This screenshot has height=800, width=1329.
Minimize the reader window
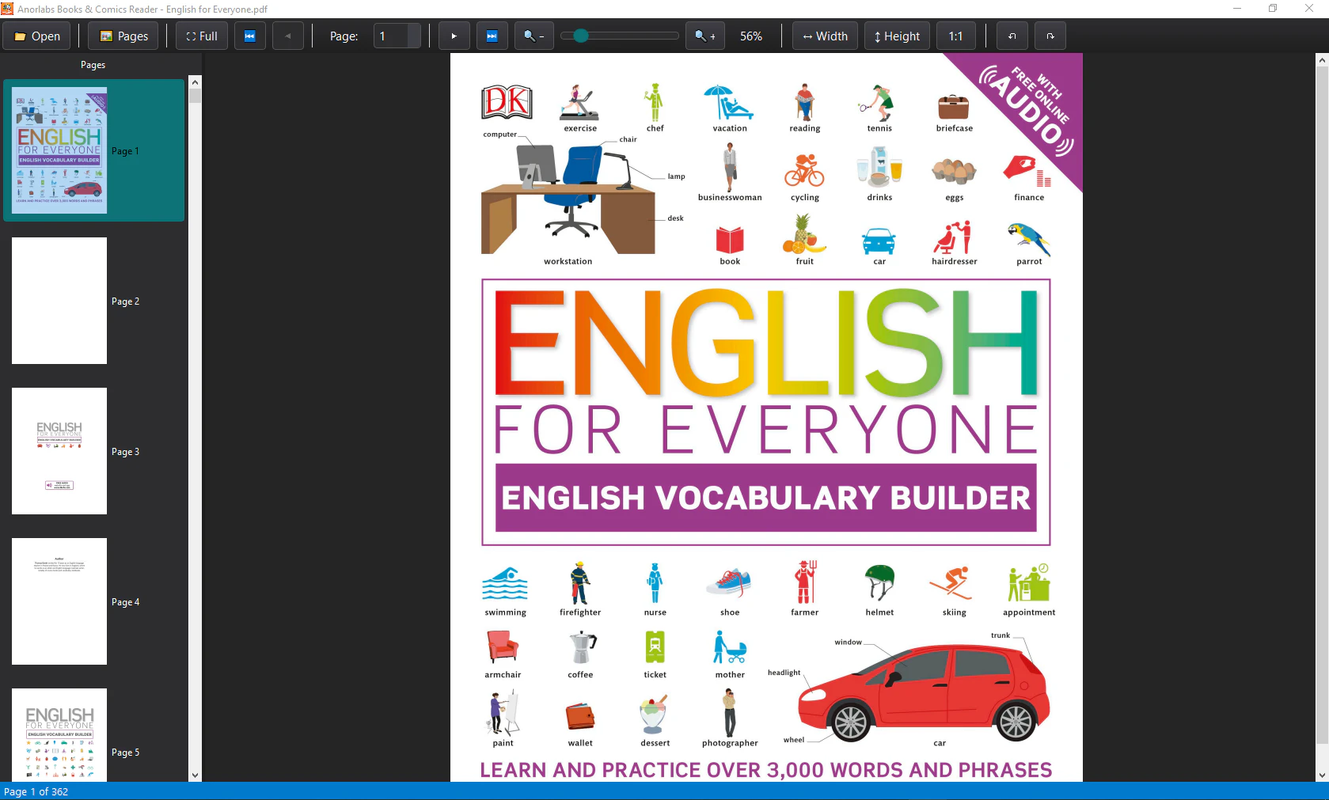click(x=1236, y=9)
